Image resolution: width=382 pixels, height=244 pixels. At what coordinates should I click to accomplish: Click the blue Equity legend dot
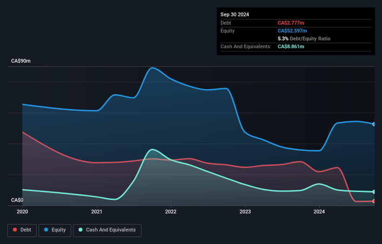46,230
